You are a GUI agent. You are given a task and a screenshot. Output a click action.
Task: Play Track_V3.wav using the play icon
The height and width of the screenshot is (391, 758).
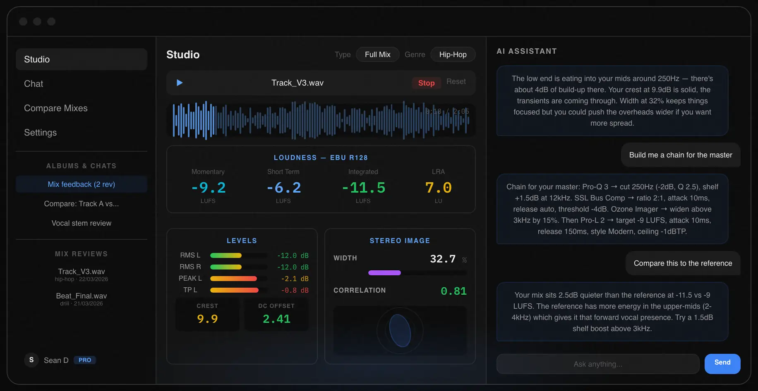click(x=179, y=83)
